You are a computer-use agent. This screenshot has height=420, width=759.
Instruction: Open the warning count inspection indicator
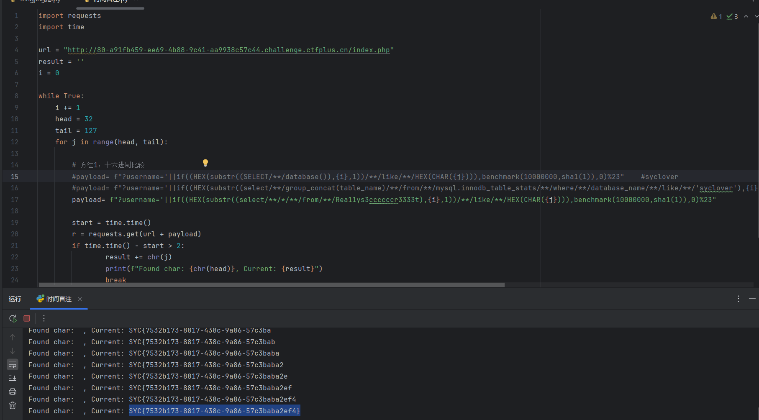[716, 16]
